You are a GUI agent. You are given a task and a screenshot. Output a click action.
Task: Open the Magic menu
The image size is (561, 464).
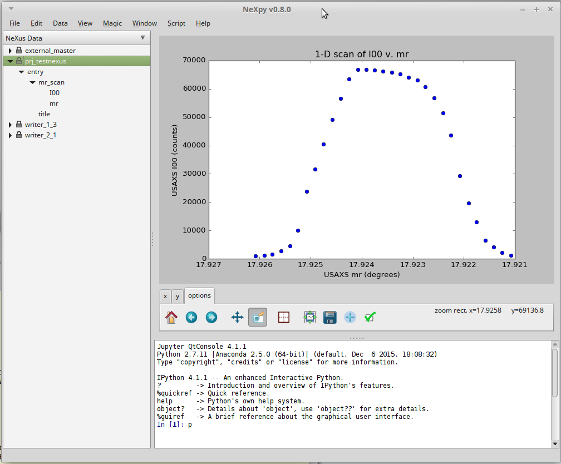point(112,23)
